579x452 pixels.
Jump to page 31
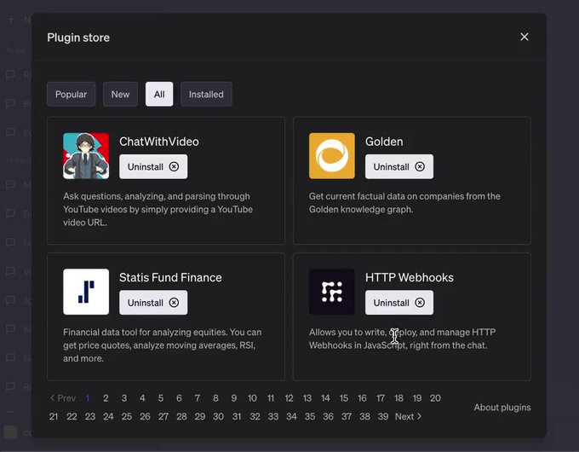point(237,416)
